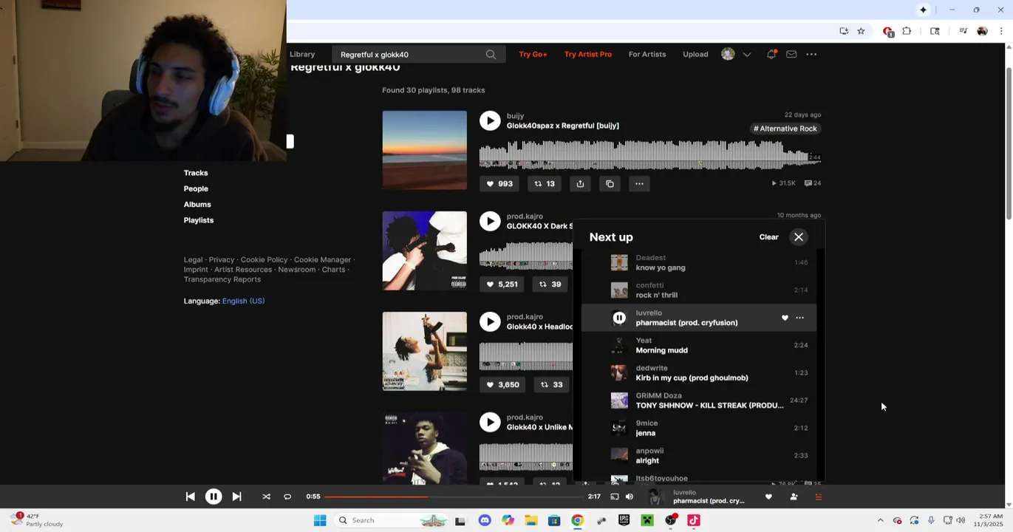Filter search results by Playlists

pos(199,220)
